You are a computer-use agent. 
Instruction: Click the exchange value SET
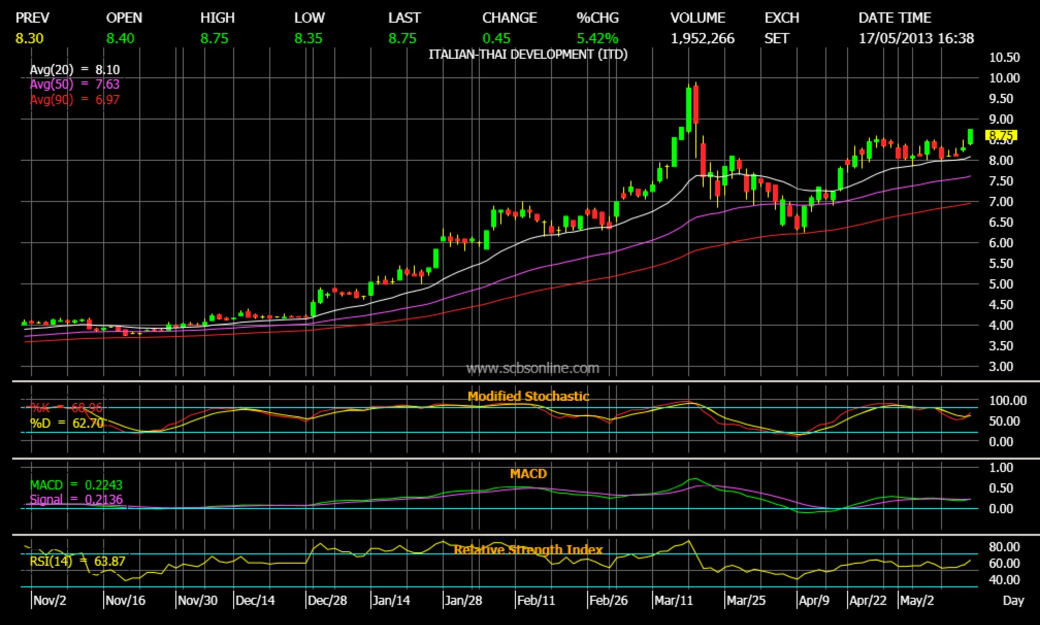pyautogui.click(x=776, y=38)
